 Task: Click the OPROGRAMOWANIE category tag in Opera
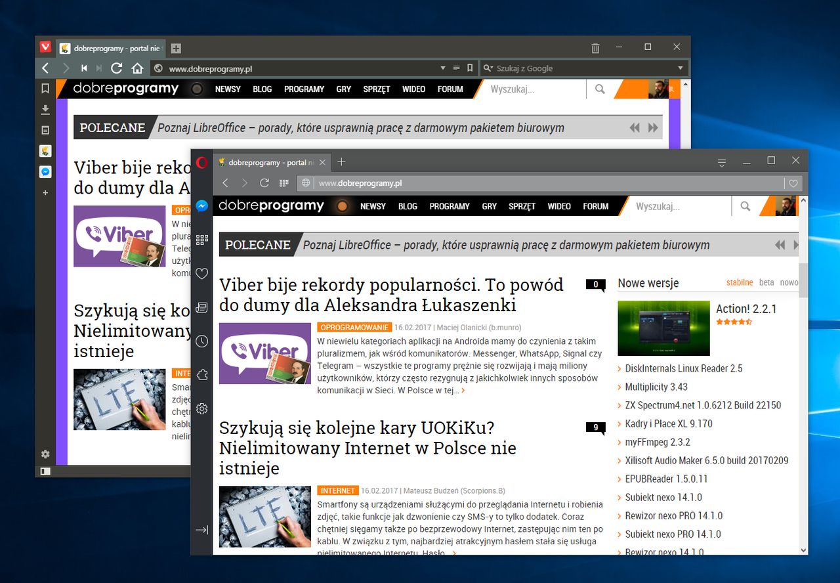tap(354, 327)
